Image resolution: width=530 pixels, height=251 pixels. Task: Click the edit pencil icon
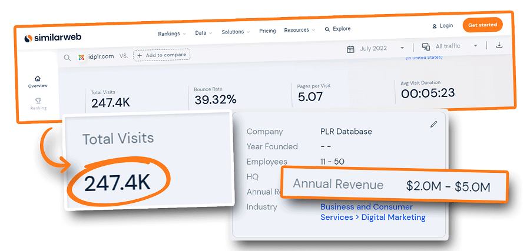(x=433, y=124)
